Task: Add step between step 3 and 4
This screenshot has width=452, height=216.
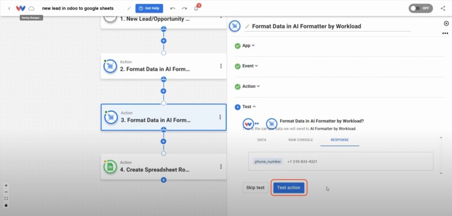Action: [164, 142]
